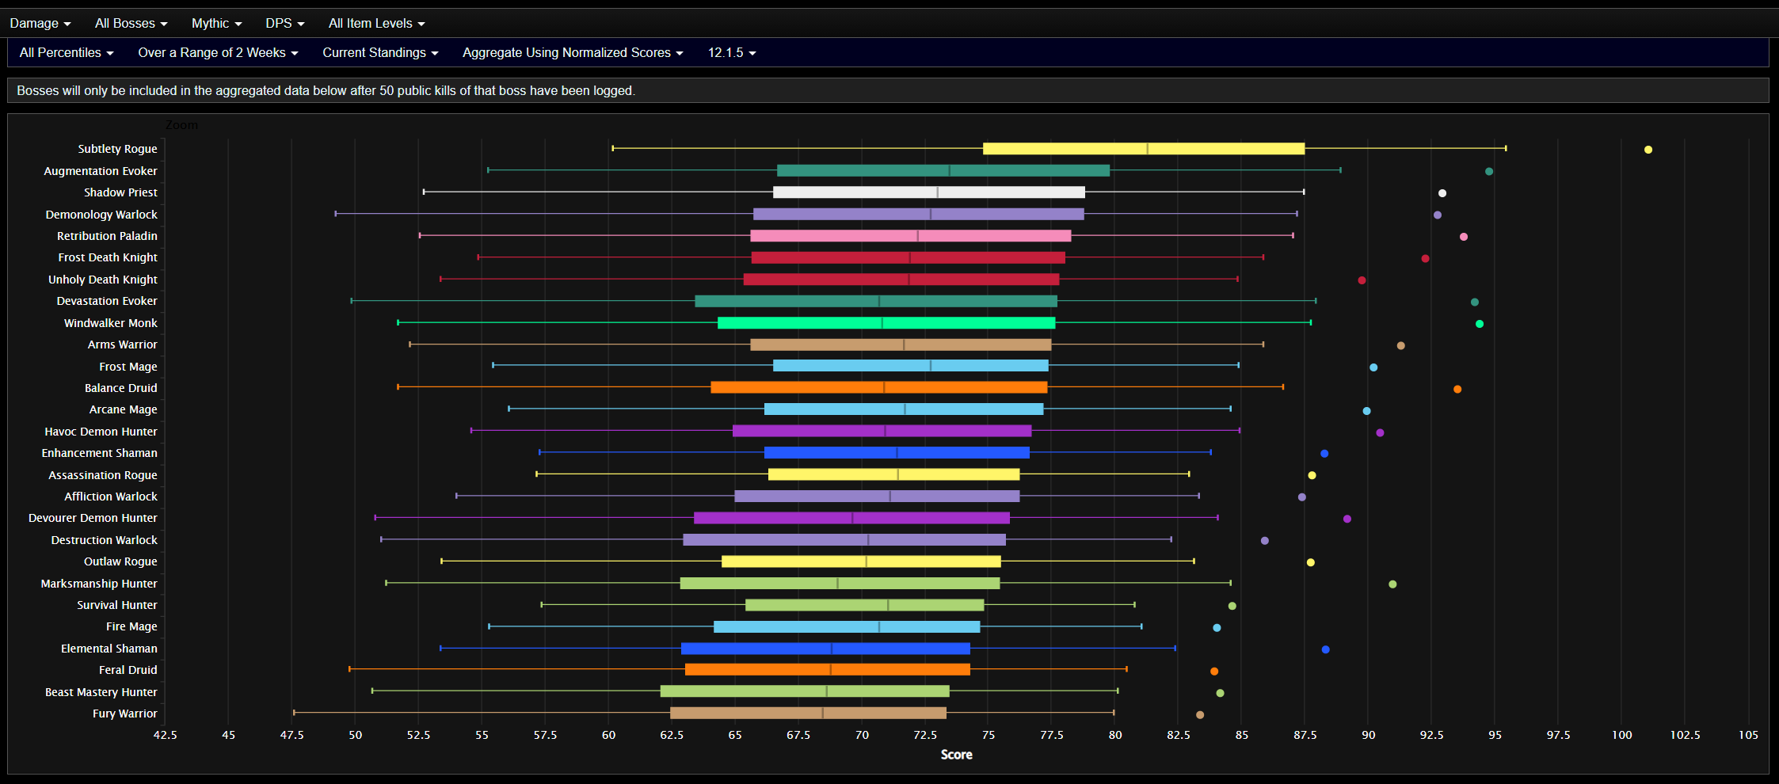Open the Mythic difficulty dropdown
The height and width of the screenshot is (784, 1779).
pos(216,24)
